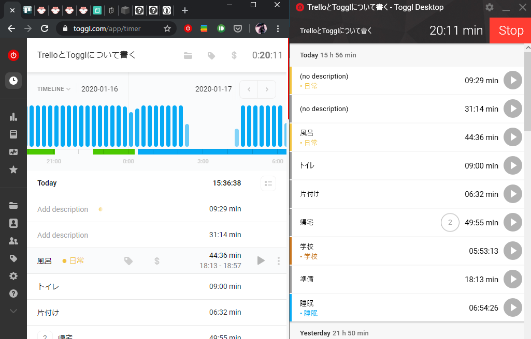The image size is (531, 339).
Task: Open Clients person icon in the sidebar
Action: (13, 223)
